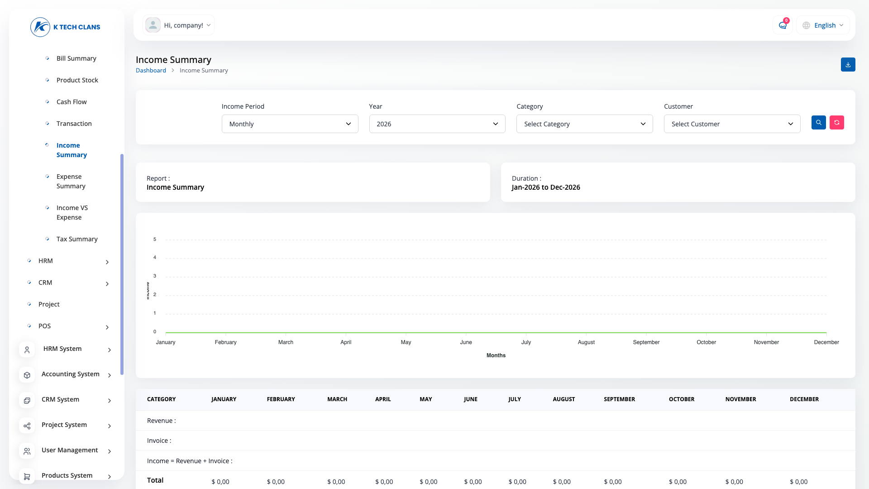The width and height of the screenshot is (869, 489).
Task: Go to Dashboard breadcrumb link
Action: tap(151, 71)
